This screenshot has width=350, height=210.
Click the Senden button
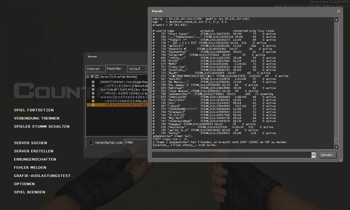(x=328, y=155)
